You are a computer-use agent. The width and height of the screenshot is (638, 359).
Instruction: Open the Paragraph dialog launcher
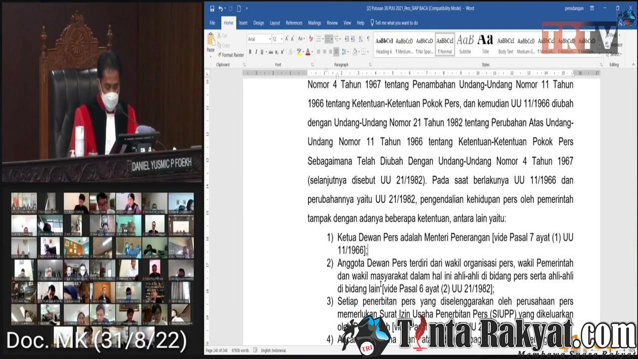click(x=370, y=65)
